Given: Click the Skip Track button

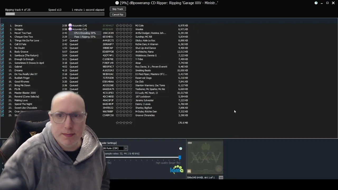Looking at the screenshot, I should (x=118, y=9).
